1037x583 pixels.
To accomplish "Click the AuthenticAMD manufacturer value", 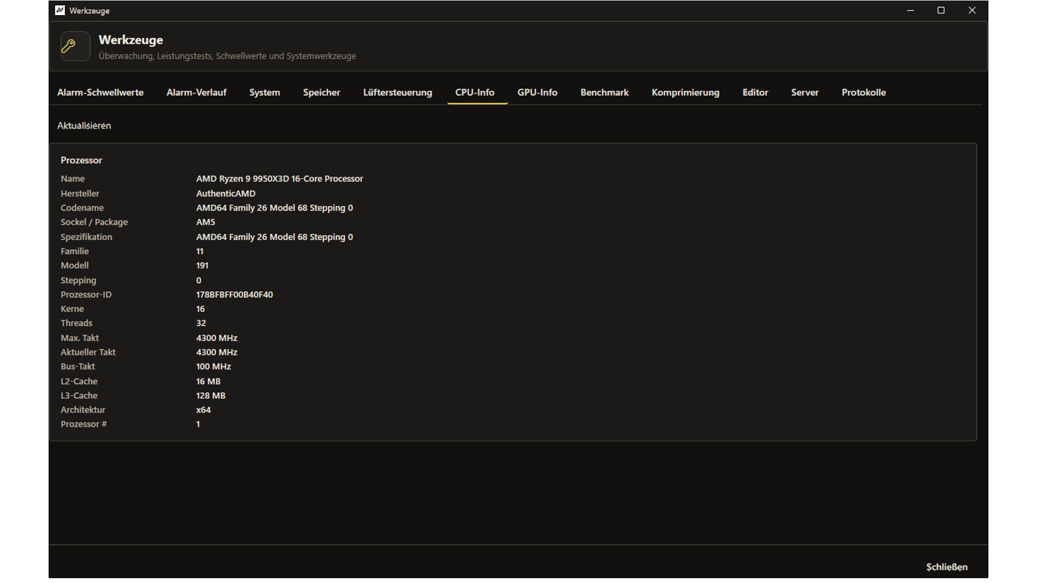I will click(226, 193).
